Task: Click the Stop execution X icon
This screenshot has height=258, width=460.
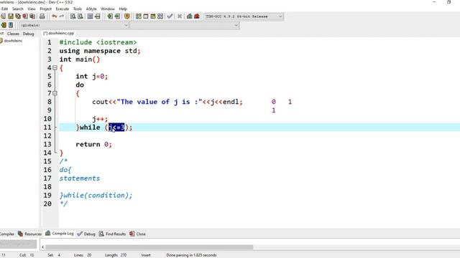Action: (180, 16)
